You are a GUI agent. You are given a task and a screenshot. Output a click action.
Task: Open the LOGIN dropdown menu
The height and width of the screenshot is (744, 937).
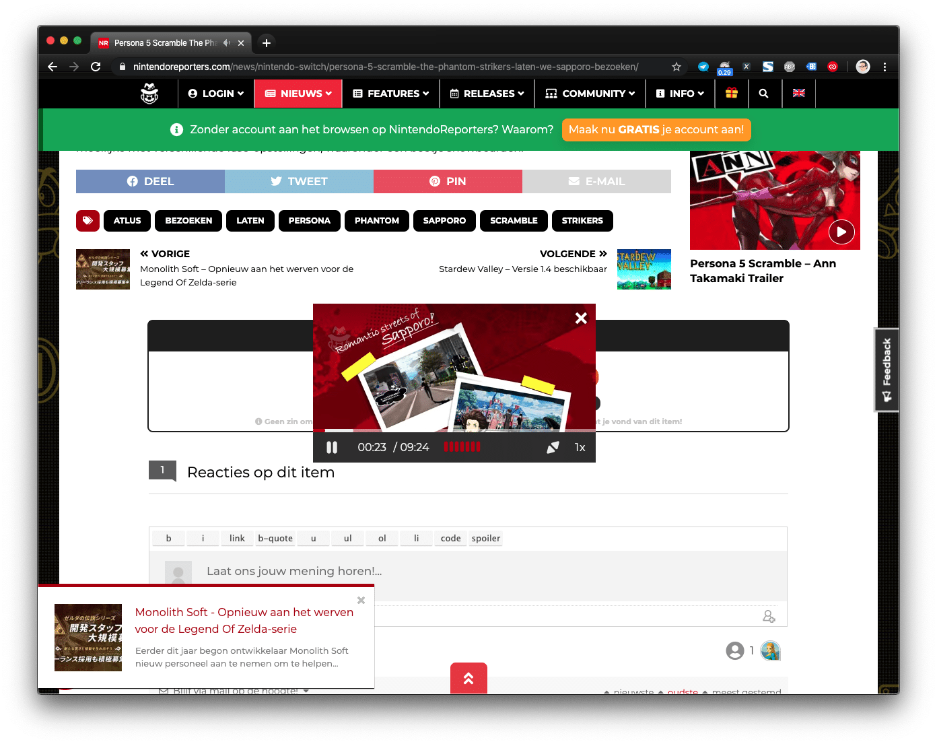click(x=216, y=94)
